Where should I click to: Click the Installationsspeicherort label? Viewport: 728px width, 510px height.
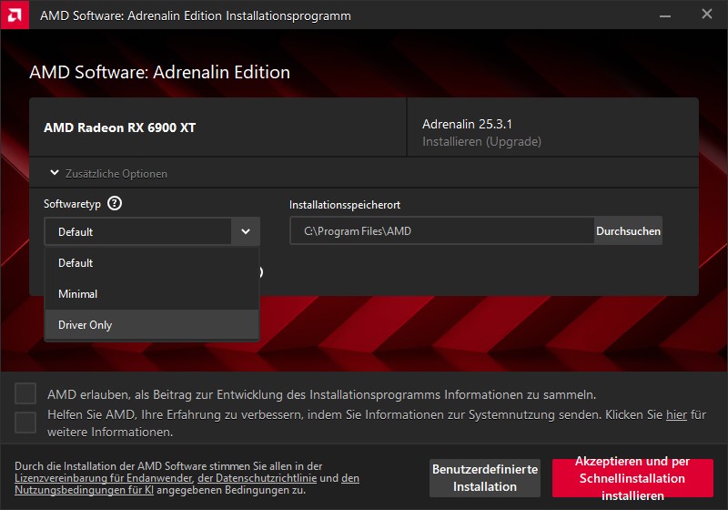tap(345, 205)
